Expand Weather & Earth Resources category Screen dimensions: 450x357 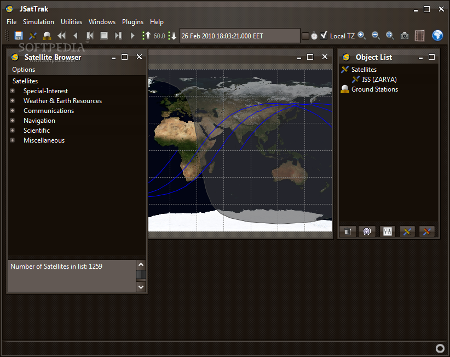[x=13, y=100]
